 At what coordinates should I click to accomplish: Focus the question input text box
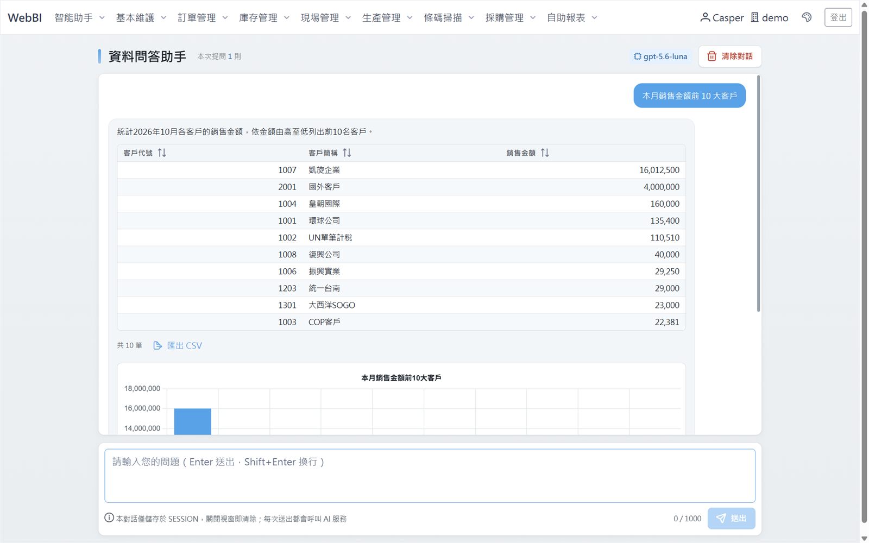(430, 476)
